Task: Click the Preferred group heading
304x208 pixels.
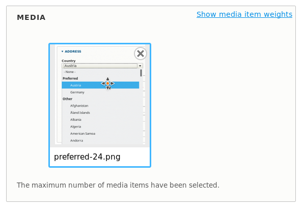Action: click(x=70, y=79)
